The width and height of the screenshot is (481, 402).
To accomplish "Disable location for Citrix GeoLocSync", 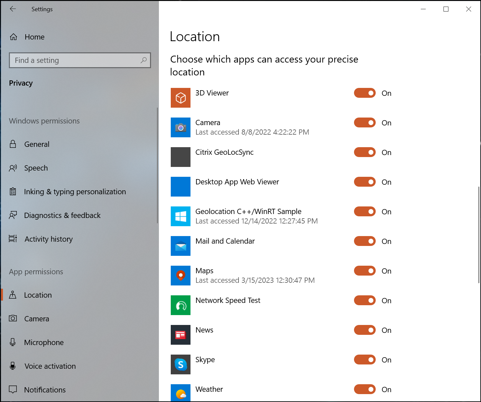I will pos(365,152).
